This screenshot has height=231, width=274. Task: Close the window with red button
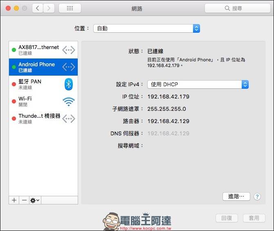pos(8,8)
